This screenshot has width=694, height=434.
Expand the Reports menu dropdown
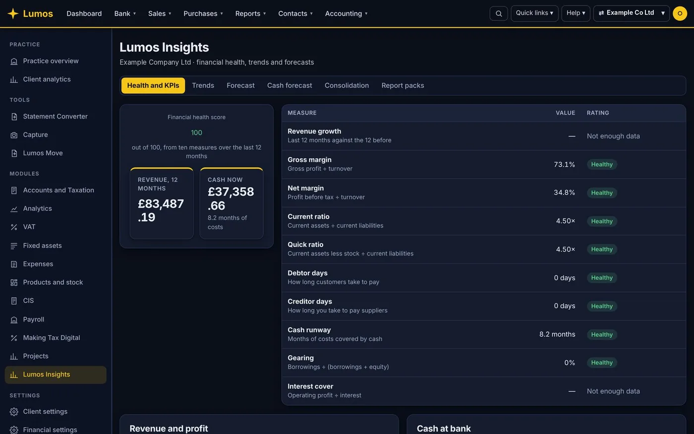coord(250,13)
